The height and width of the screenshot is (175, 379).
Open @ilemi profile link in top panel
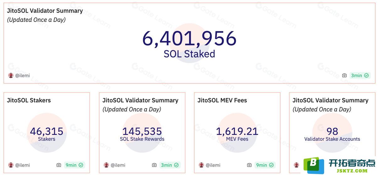pos(23,76)
